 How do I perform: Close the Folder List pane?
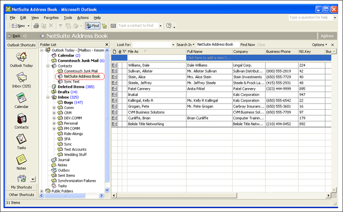pos(107,45)
